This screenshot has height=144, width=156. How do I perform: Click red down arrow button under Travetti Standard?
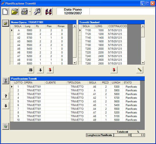tap(114, 70)
